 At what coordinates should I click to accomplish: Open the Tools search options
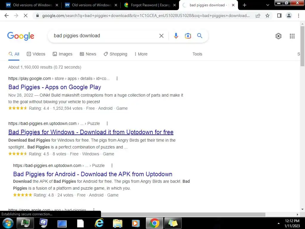(x=197, y=54)
